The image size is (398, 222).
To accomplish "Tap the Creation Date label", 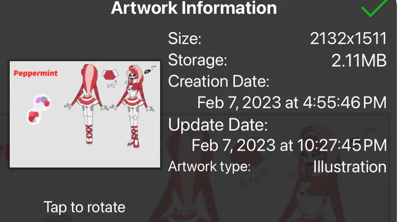I will tap(219, 82).
